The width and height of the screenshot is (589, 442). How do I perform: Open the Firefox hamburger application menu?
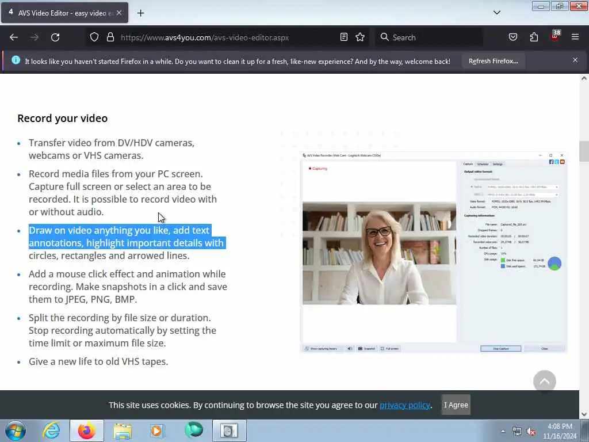coord(575,37)
